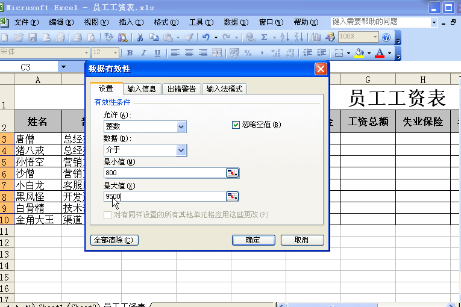The image size is (461, 307).
Task: Open the 文件 menu
Action: click(x=27, y=22)
